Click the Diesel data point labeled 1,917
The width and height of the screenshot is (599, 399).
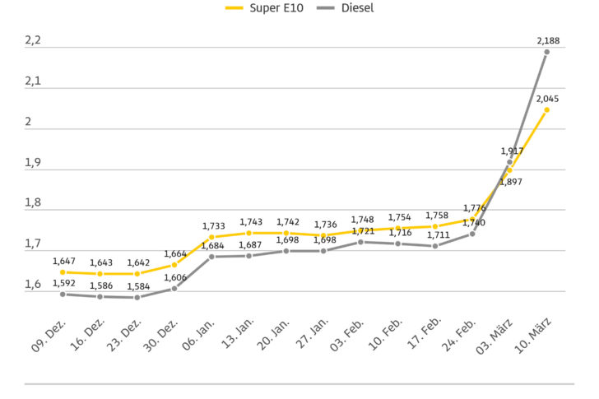pyautogui.click(x=509, y=162)
